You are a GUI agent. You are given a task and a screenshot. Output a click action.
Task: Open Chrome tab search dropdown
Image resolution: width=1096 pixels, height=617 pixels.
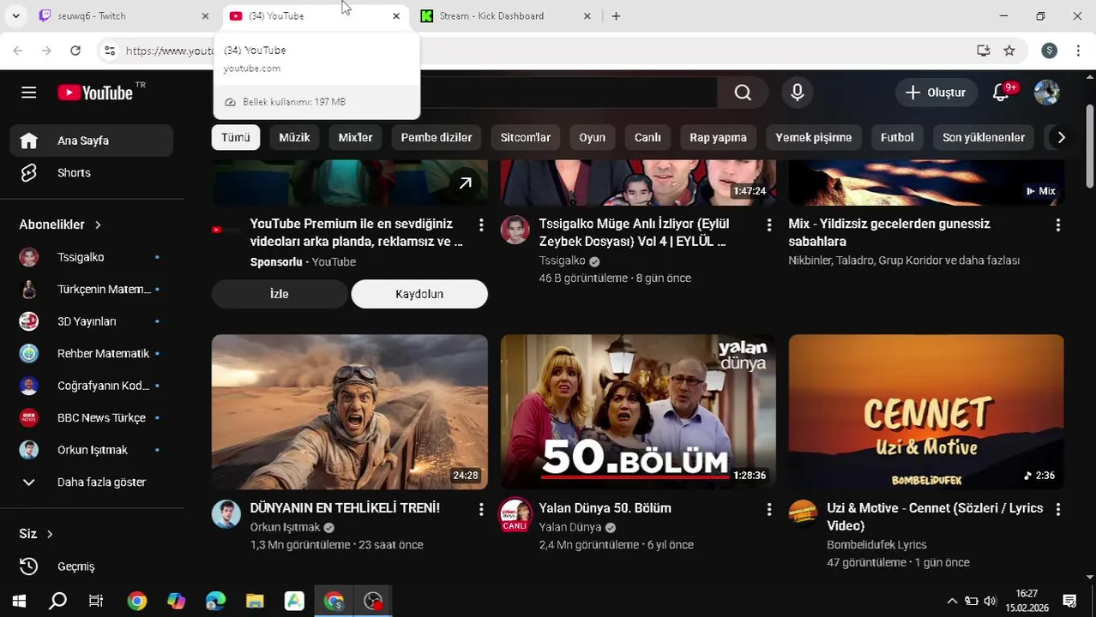tap(15, 16)
